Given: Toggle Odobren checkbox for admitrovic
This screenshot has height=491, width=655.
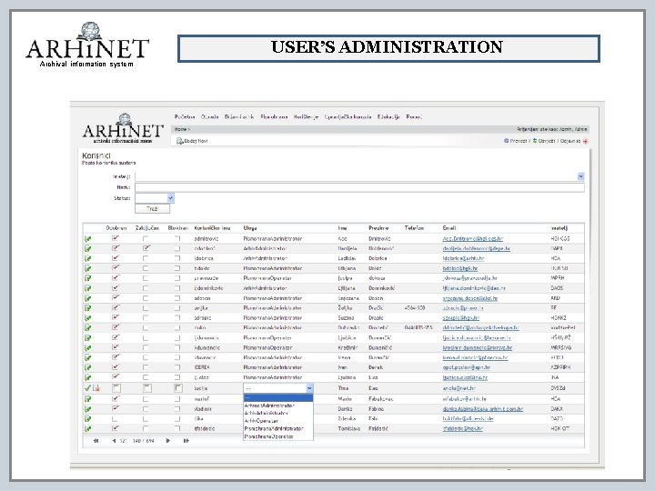Looking at the screenshot, I should [116, 238].
